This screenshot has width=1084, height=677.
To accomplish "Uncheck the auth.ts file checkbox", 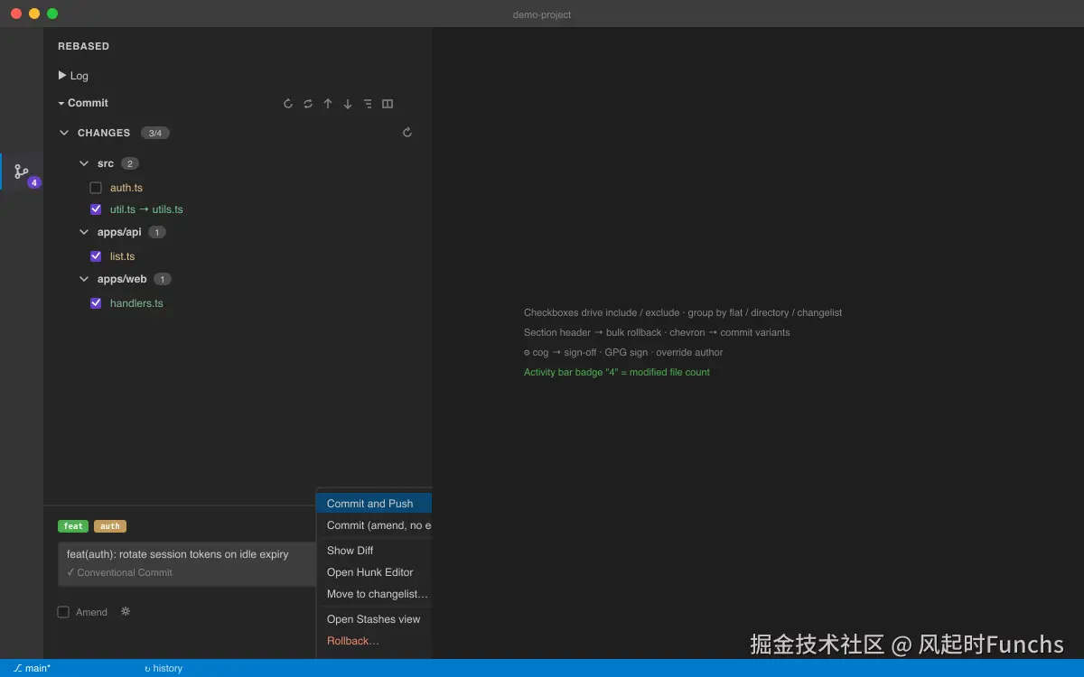I will 96,188.
